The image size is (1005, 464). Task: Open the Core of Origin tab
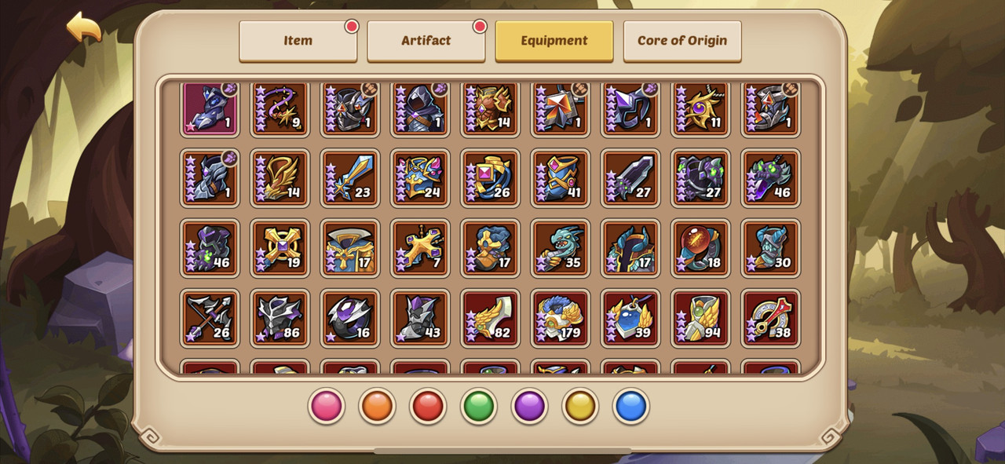pos(682,41)
